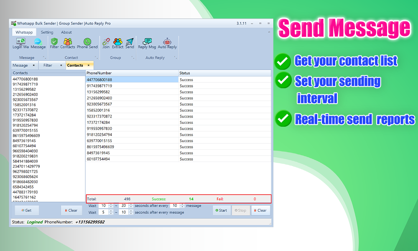
Task: Open the About ribbon tab
Action: (66, 32)
